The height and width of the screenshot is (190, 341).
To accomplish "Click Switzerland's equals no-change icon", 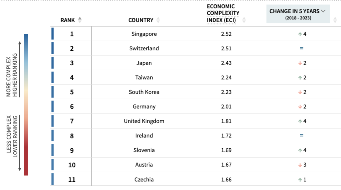I will tap(301, 48).
